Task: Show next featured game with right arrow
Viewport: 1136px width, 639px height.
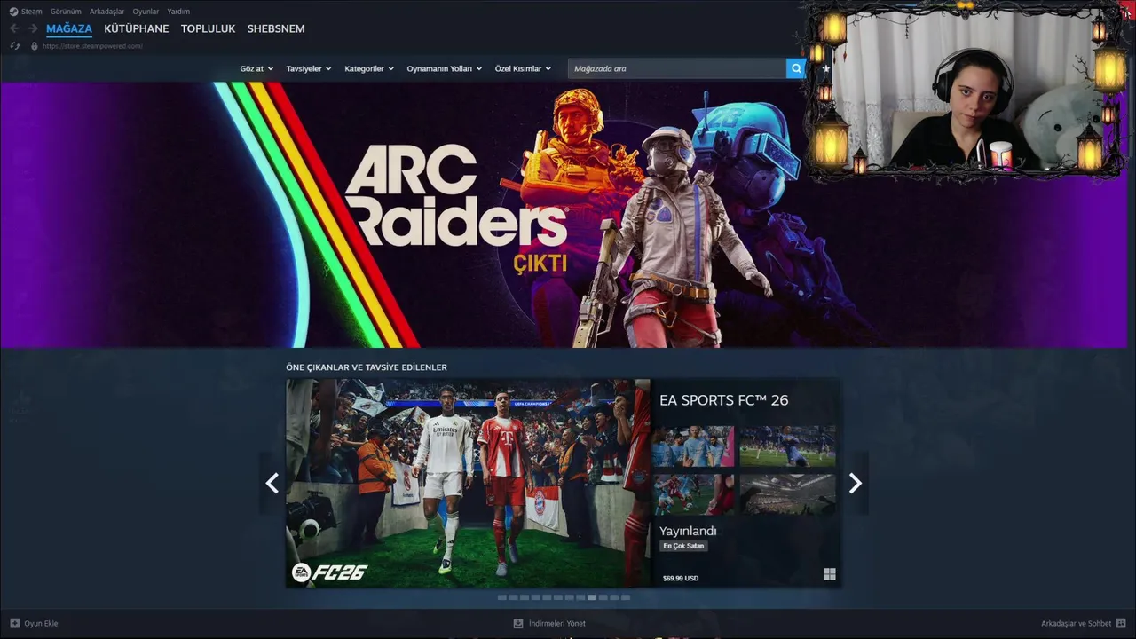Action: click(x=855, y=483)
